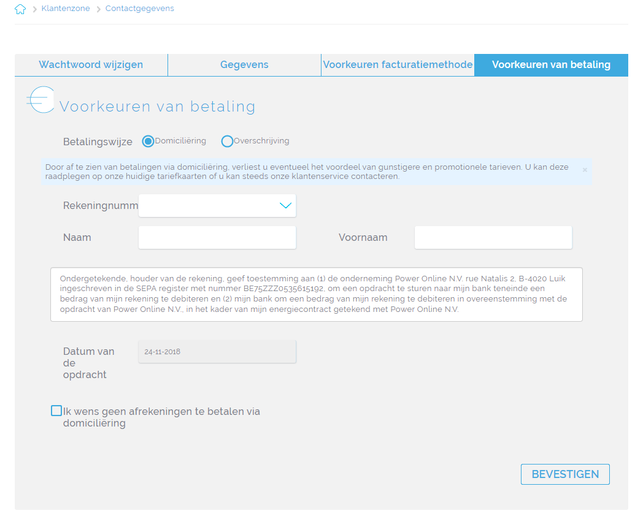Dismiss the domiciliëring information banner
Viewport: 635px width, 516px height.
pos(585,170)
